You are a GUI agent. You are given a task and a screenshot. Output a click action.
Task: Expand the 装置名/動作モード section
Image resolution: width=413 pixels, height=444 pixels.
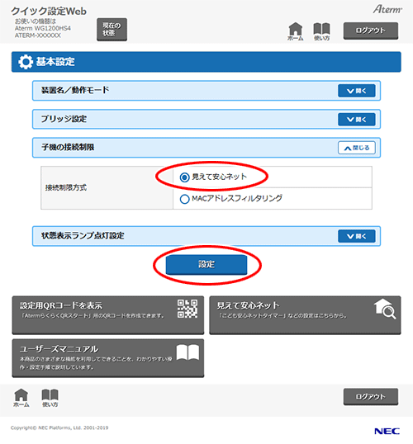pyautogui.click(x=357, y=91)
